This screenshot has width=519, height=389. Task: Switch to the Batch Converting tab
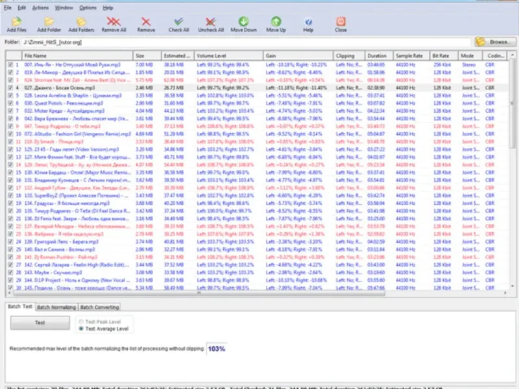pyautogui.click(x=99, y=307)
